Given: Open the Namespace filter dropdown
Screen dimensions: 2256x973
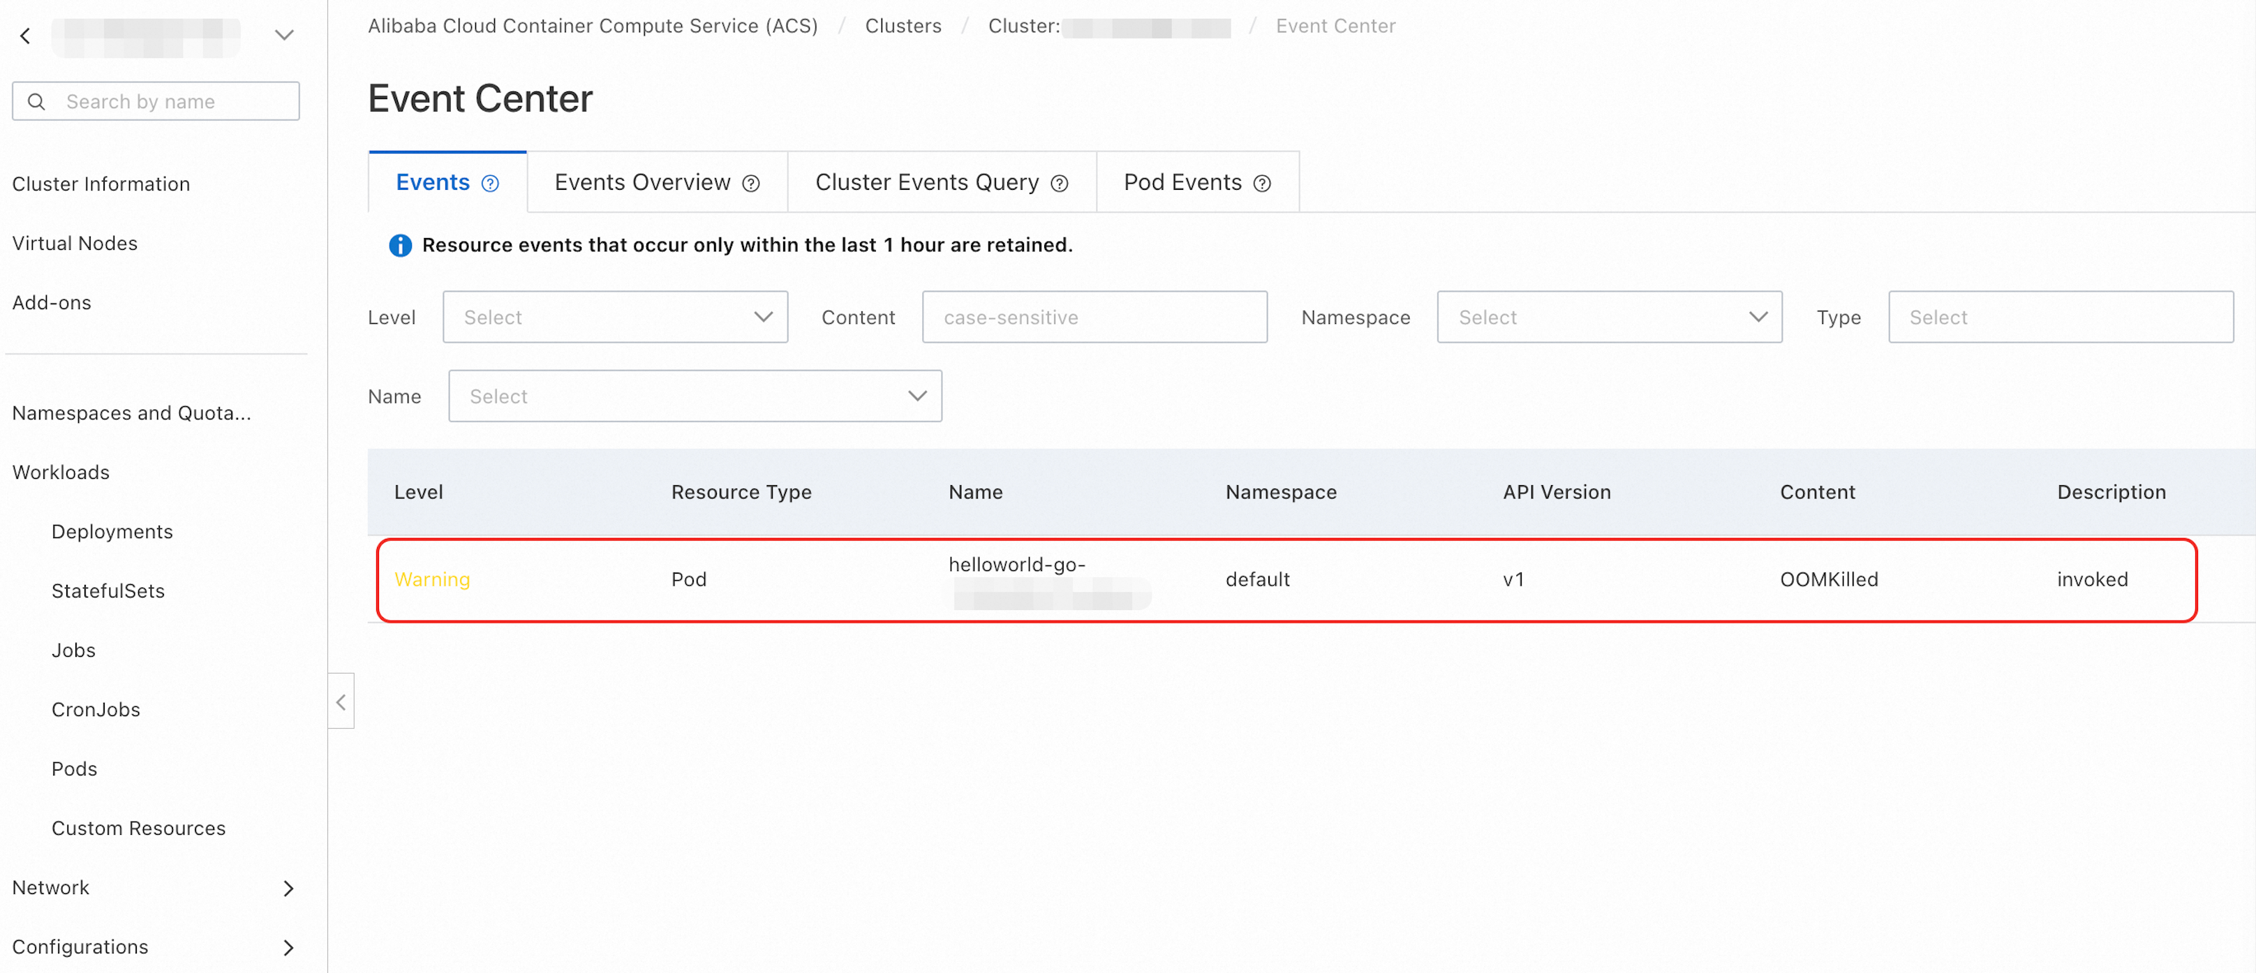Looking at the screenshot, I should pyautogui.click(x=1609, y=317).
